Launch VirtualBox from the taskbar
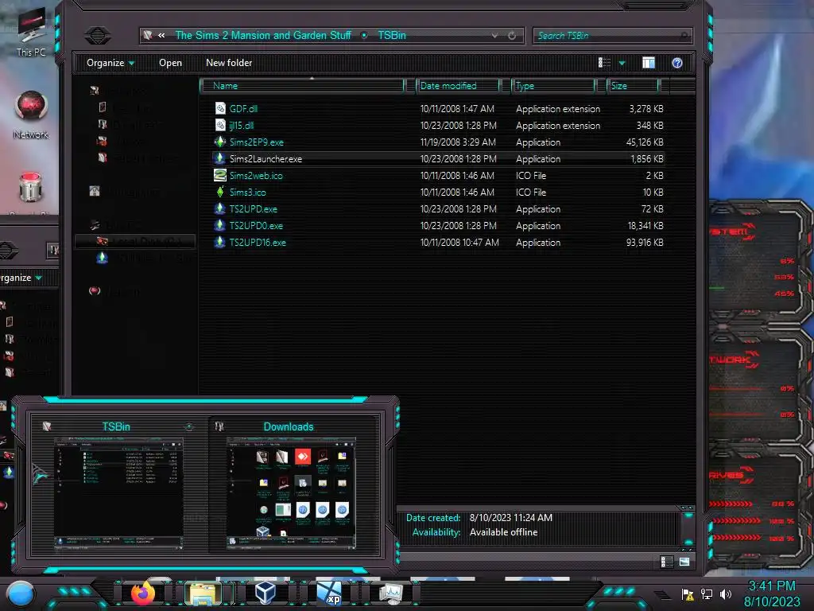 pyautogui.click(x=266, y=593)
